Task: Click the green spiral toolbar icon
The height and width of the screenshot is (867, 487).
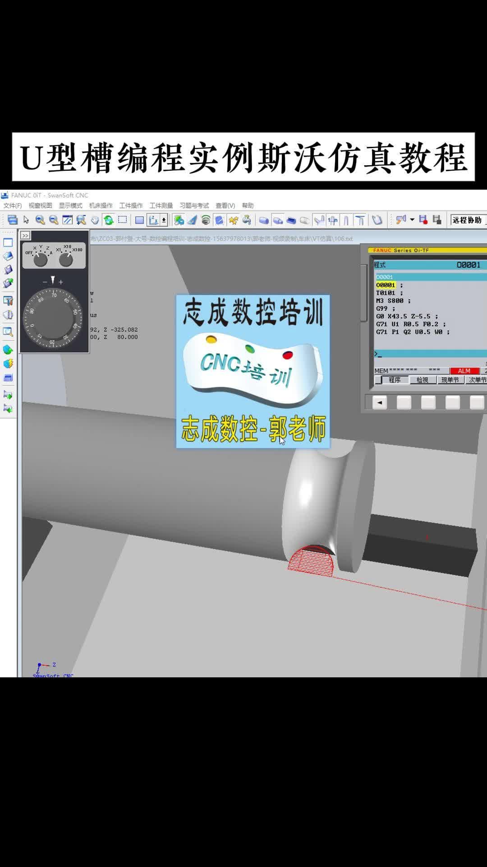Action: (x=206, y=220)
